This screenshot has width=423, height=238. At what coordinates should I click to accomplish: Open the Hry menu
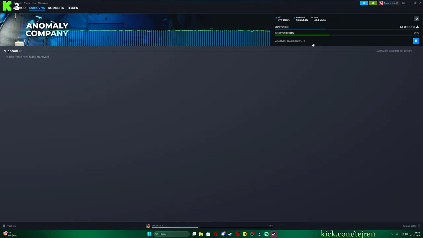[34, 3]
